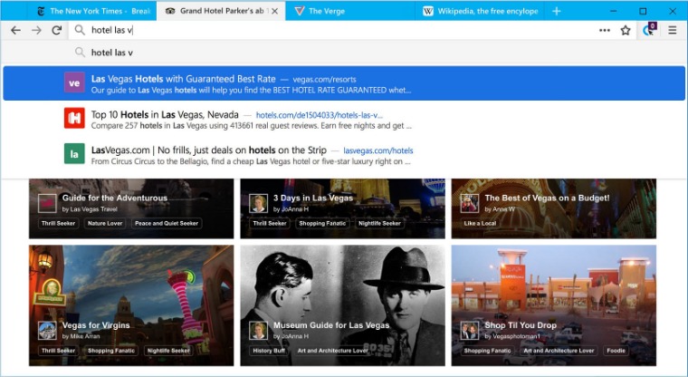Click the red Hotels.com site icon
The image size is (688, 377).
[x=74, y=118]
